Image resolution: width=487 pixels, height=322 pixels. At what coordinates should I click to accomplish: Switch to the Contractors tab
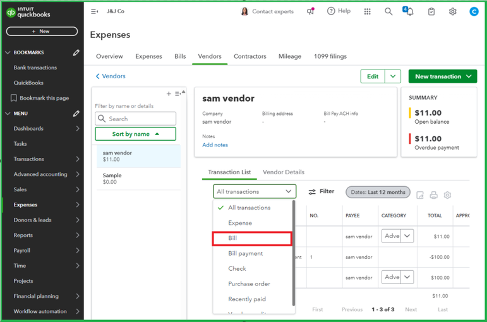point(250,56)
